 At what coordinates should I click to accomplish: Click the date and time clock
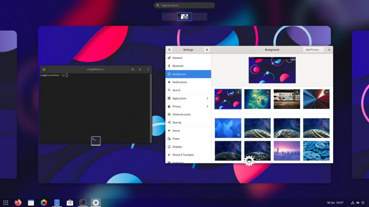(335, 203)
